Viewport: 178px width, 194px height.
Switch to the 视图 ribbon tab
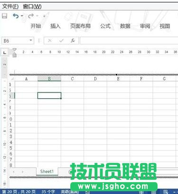[x=165, y=26]
